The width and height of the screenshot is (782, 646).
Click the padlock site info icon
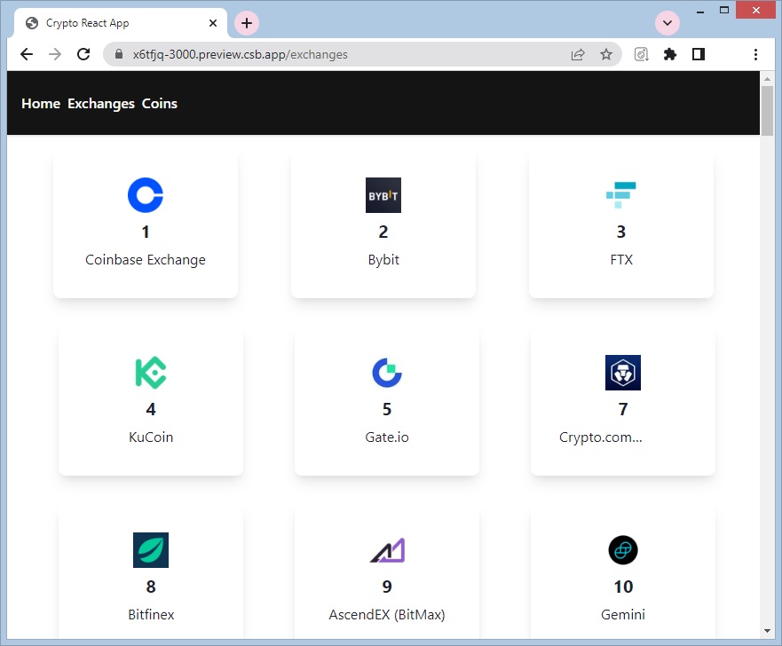(119, 54)
